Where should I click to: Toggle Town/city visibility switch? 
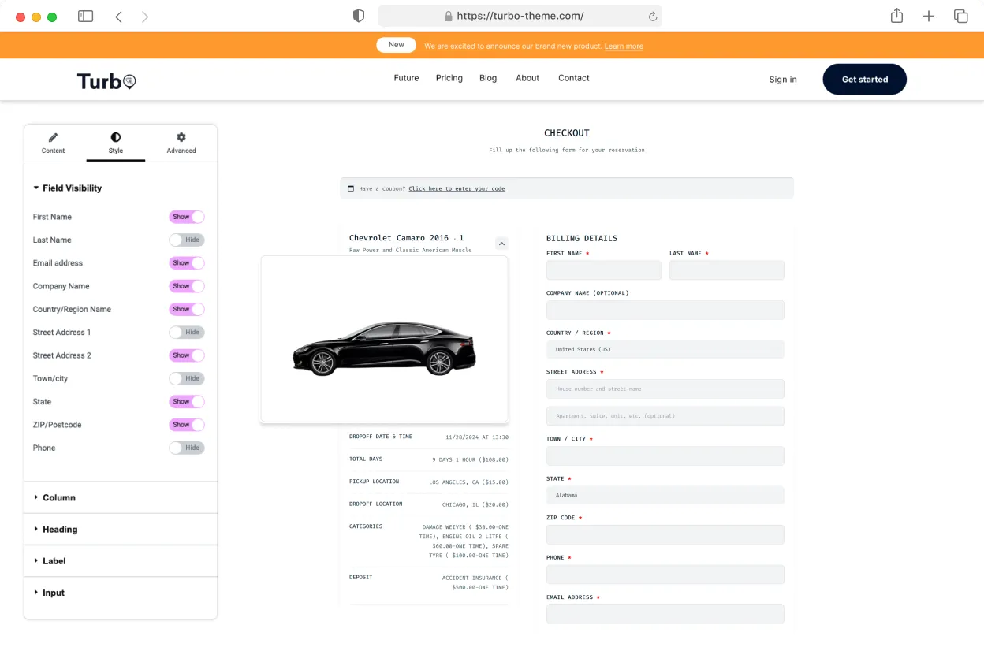187,378
